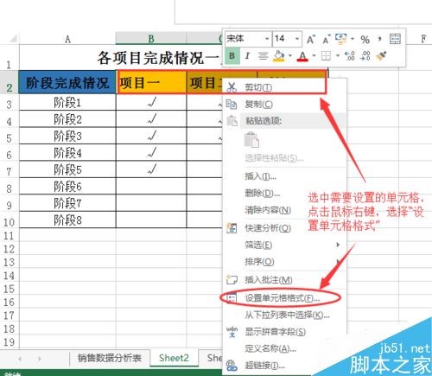
Task: Select the 阶段5 cell
Action: click(x=67, y=169)
